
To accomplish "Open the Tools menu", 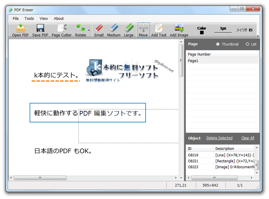I will pyautogui.click(x=29, y=18).
